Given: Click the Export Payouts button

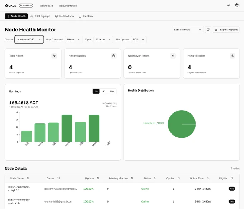Looking at the screenshot, I should (x=226, y=29).
